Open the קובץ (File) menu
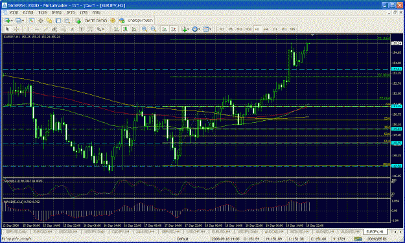The width and height of the screenshot is (405, 243). click(14, 12)
